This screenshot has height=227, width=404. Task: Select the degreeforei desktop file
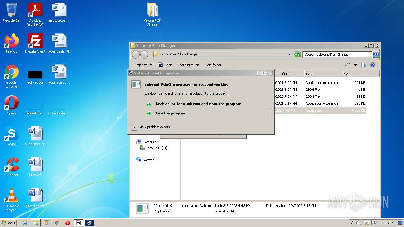point(35,108)
